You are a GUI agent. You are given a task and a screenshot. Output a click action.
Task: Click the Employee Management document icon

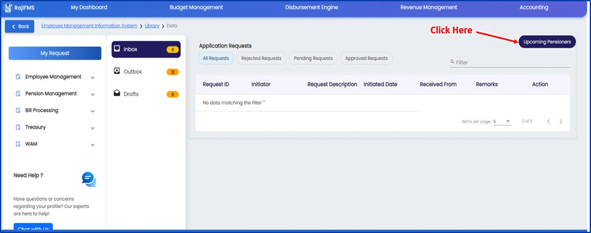[18, 77]
